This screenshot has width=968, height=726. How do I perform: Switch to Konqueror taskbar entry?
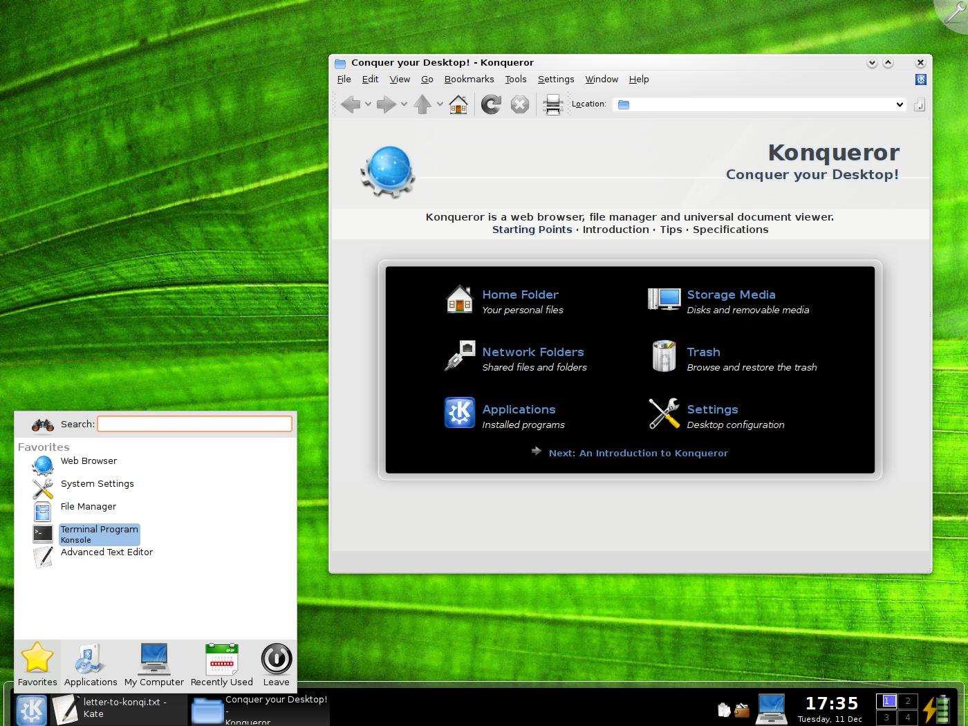(x=259, y=709)
